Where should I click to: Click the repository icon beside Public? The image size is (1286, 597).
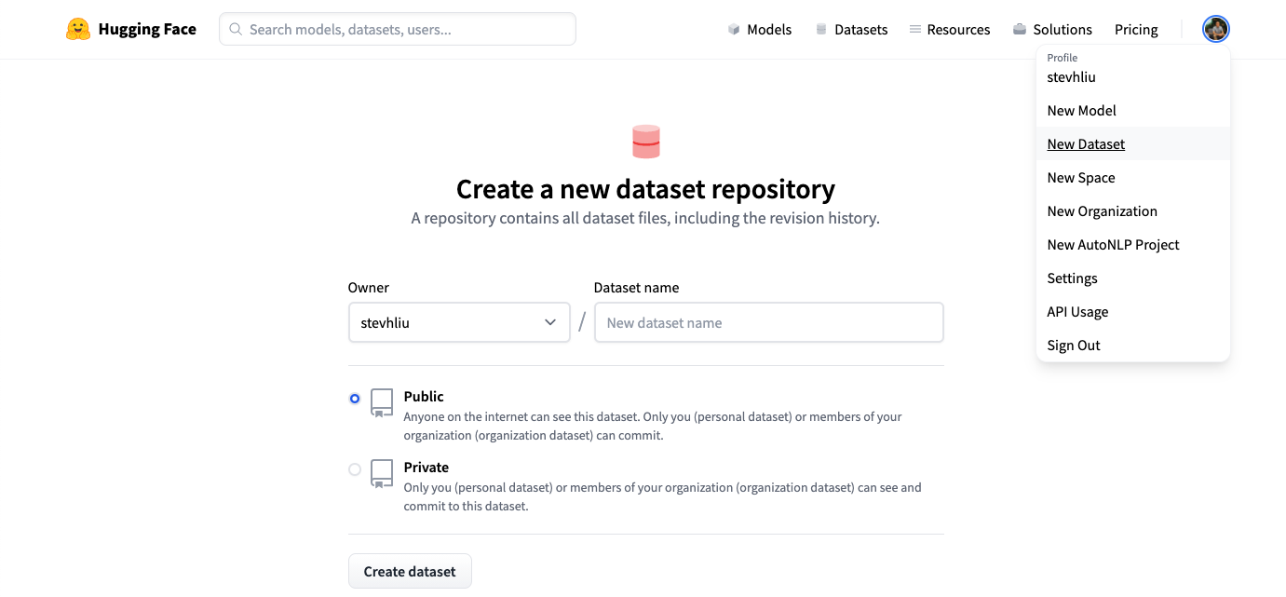(x=382, y=402)
